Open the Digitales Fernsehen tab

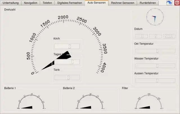(x=70, y=3)
